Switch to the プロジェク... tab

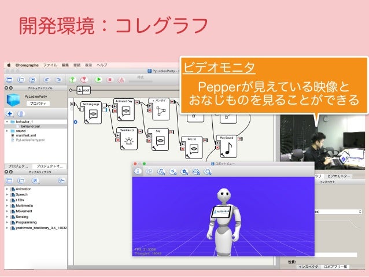18,167
